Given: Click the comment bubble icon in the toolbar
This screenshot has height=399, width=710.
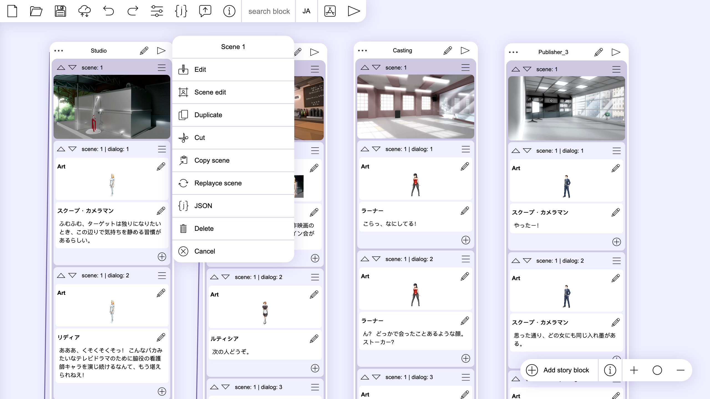Looking at the screenshot, I should 205,11.
